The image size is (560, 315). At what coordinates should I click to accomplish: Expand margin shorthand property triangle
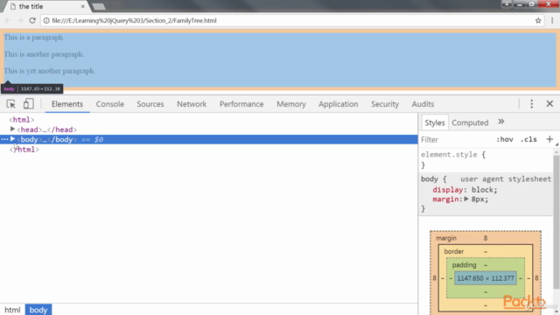tap(466, 199)
